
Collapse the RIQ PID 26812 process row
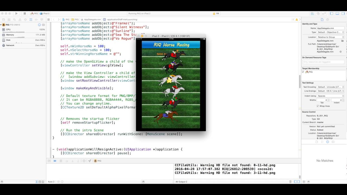(x=1, y=25)
